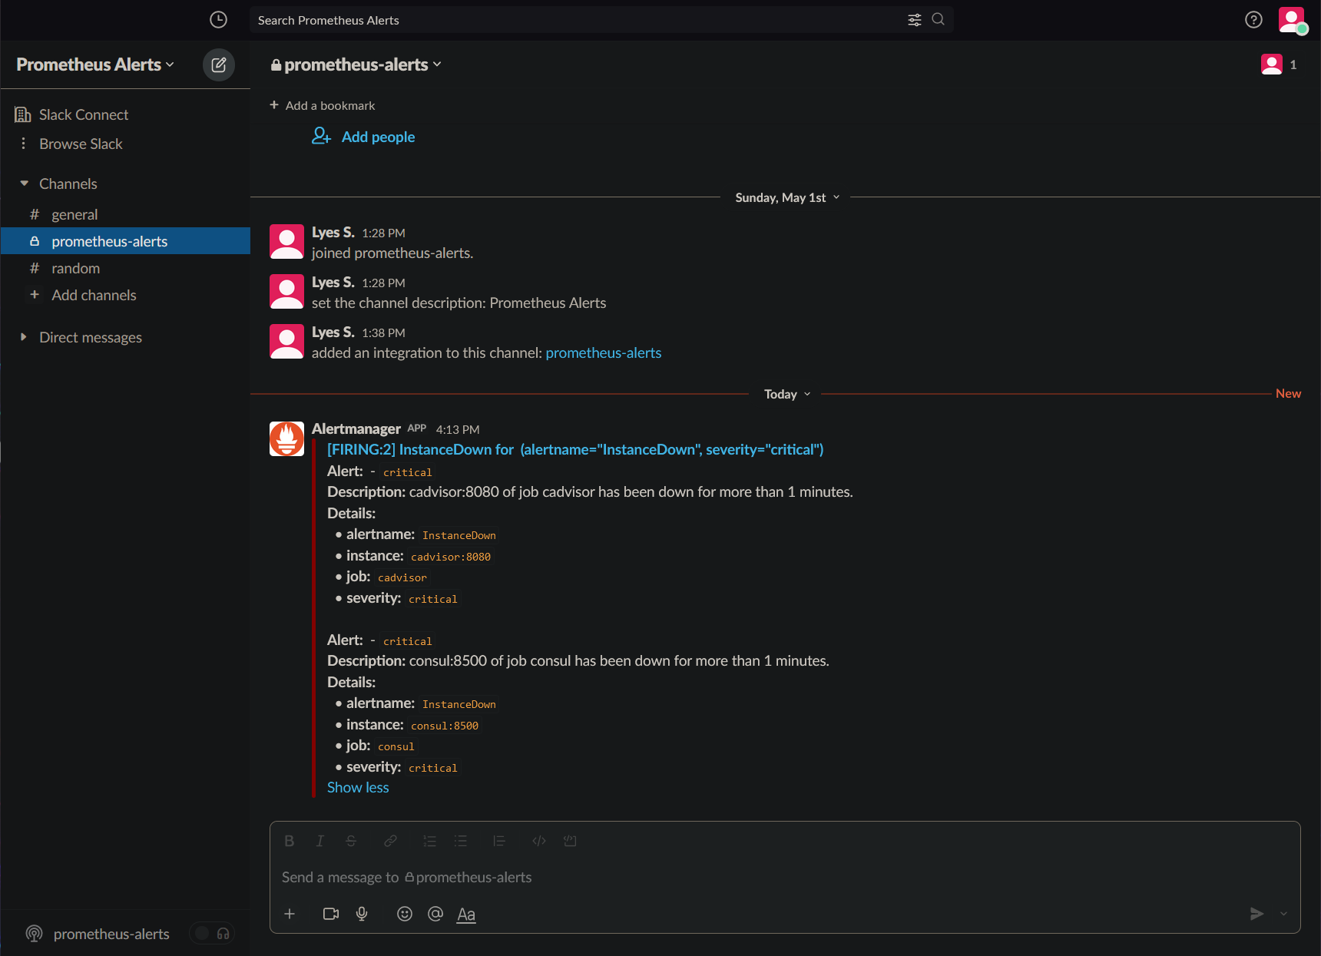Toggle italic formatting in composer
This screenshot has width=1321, height=956.
click(x=320, y=841)
